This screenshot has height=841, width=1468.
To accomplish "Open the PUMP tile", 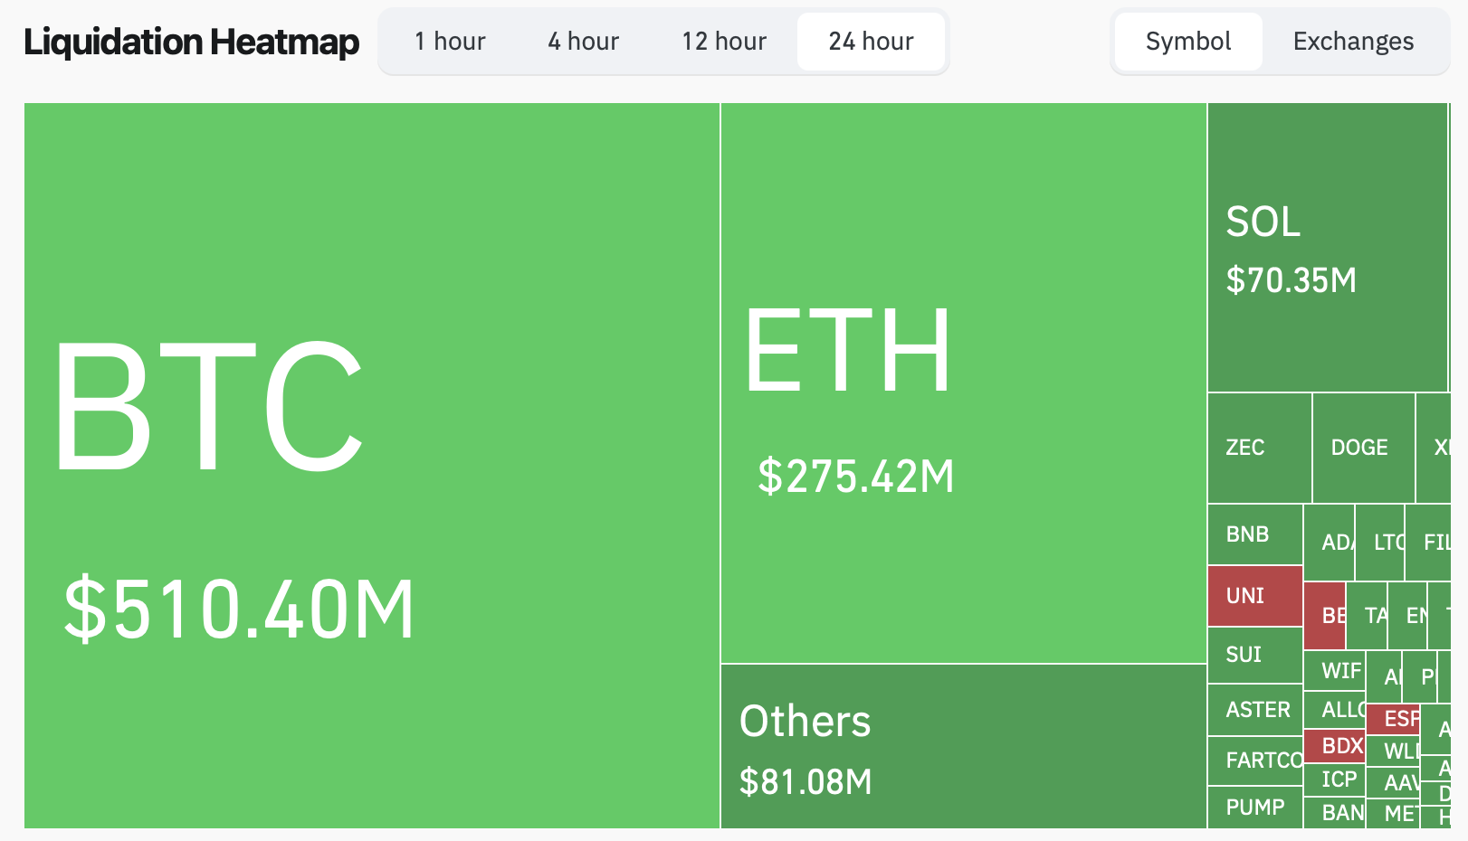I will [x=1254, y=807].
